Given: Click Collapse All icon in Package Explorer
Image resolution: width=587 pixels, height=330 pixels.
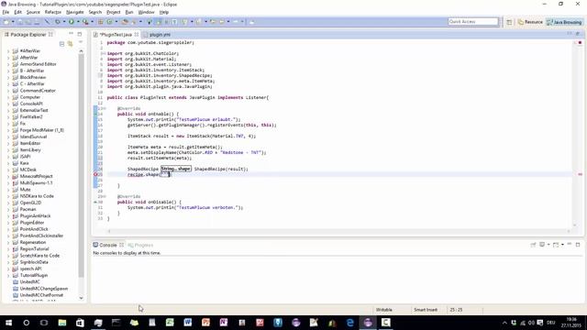Looking at the screenshot, I should [x=61, y=44].
